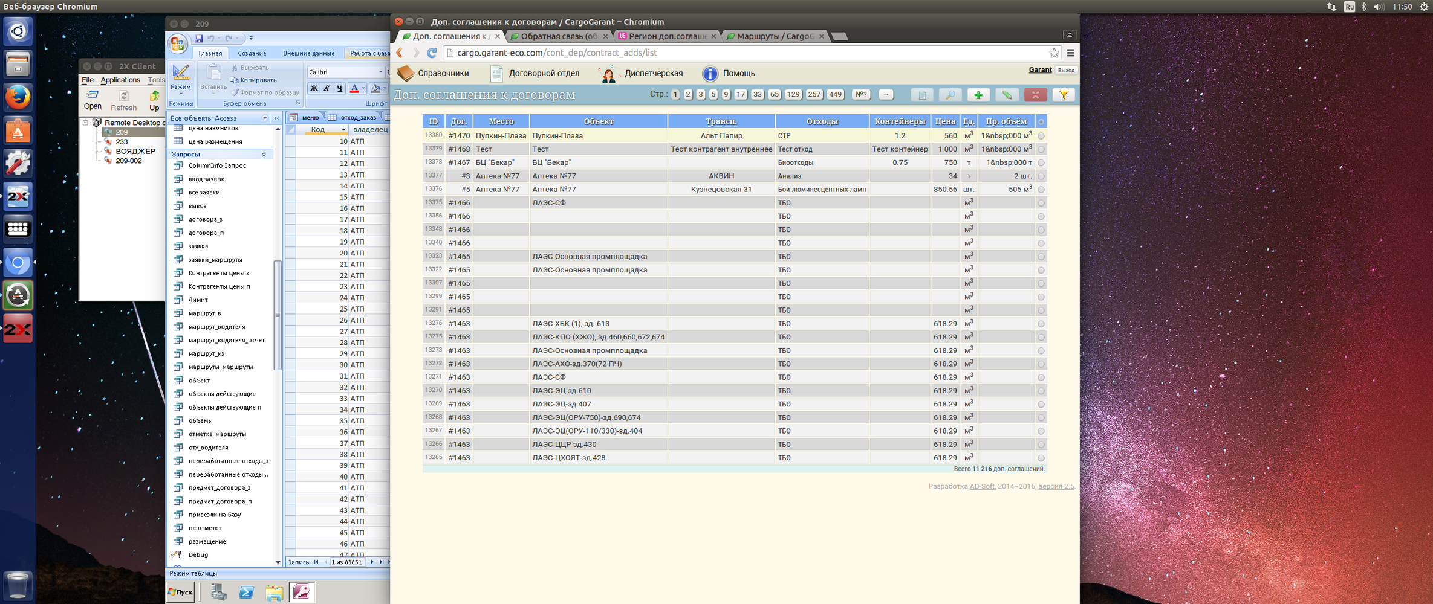Click the save floppy icon in Access
Screen dimensions: 1433x604
tap(199, 39)
